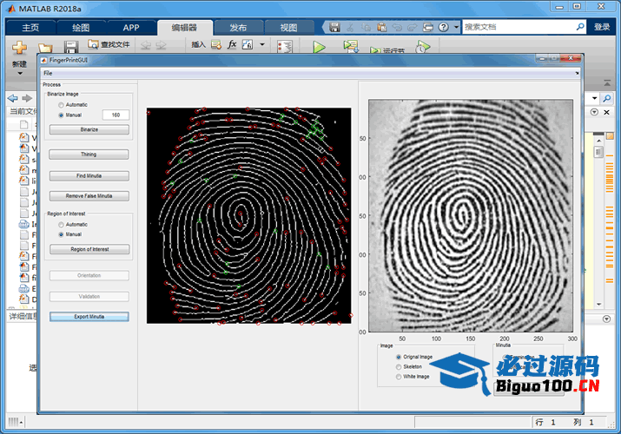Screen dimensions: 621x434
Task: Click the Breakpoints icon in toolstrip
Action: (285, 47)
